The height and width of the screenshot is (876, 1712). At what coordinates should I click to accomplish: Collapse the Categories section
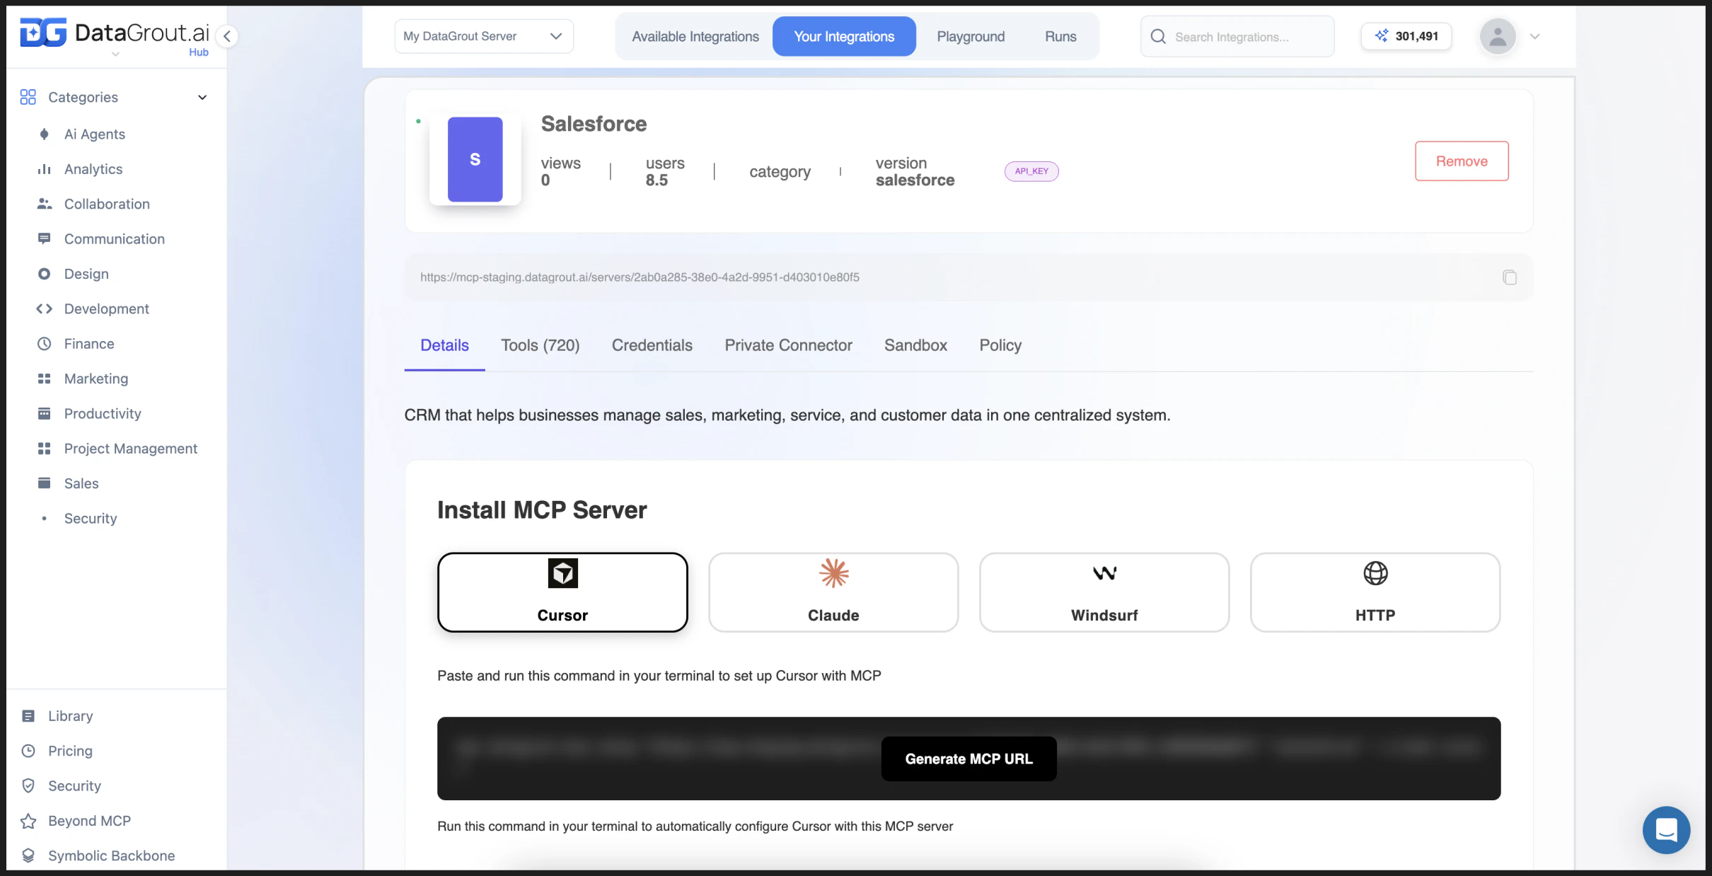point(202,97)
